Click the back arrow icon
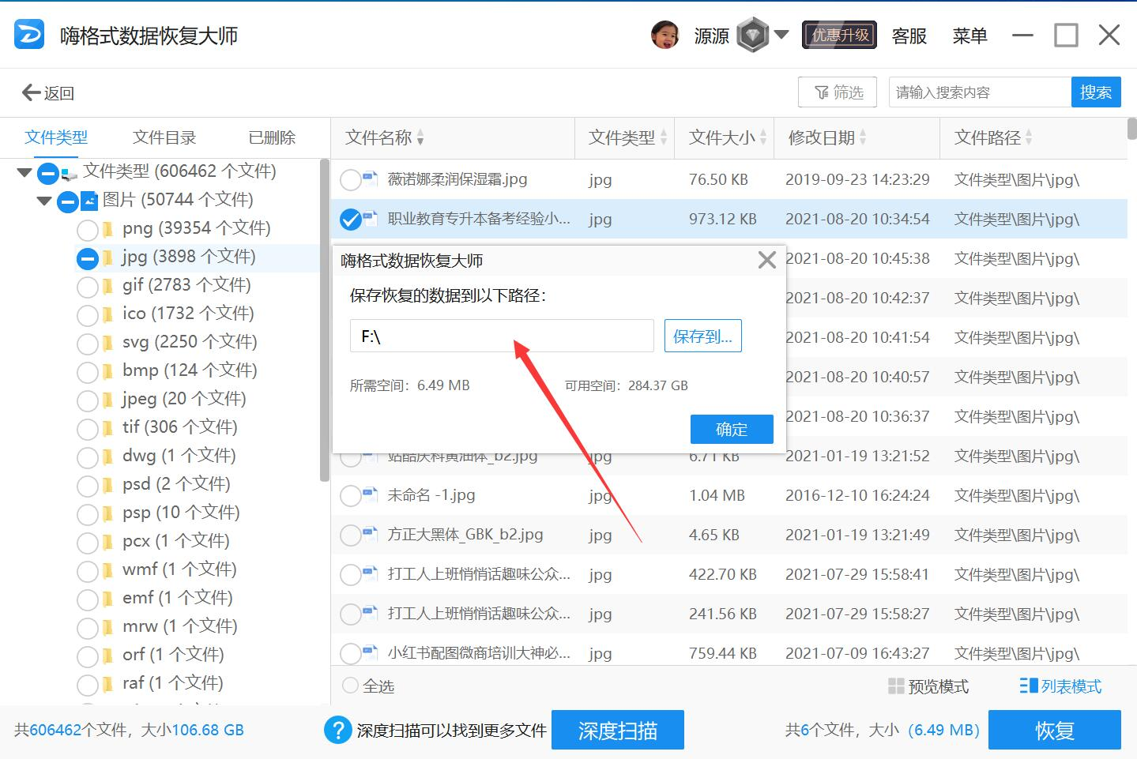 (32, 92)
